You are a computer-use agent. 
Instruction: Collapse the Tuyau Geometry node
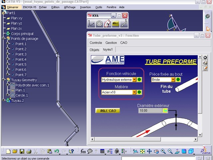tap(3, 79)
